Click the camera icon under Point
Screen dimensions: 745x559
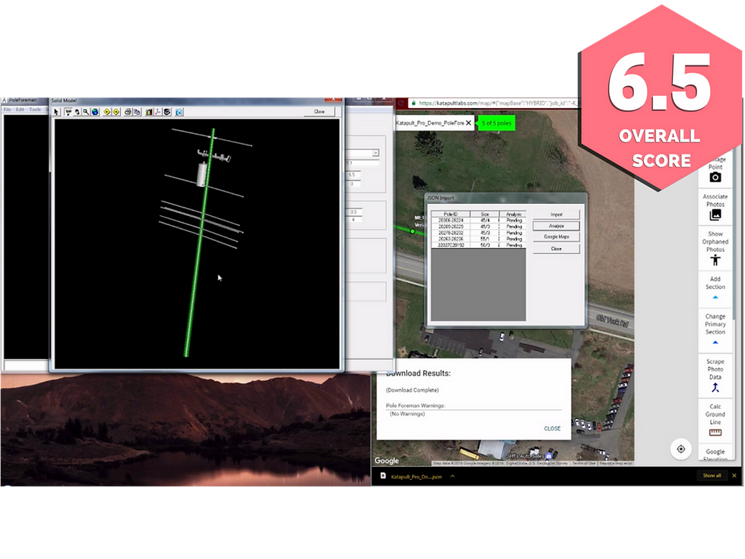click(x=715, y=177)
